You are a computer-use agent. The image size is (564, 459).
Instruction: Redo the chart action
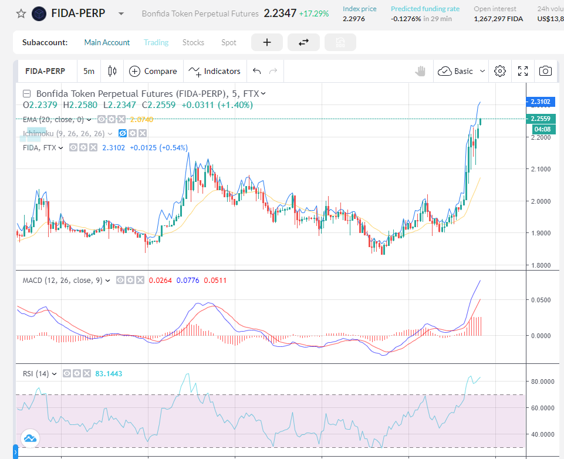(273, 71)
